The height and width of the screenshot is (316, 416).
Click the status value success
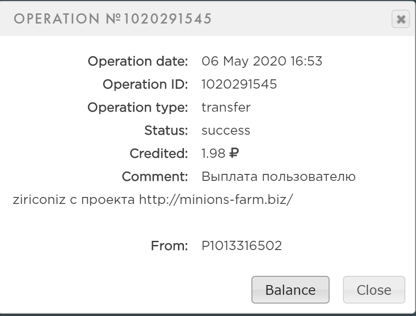click(226, 131)
